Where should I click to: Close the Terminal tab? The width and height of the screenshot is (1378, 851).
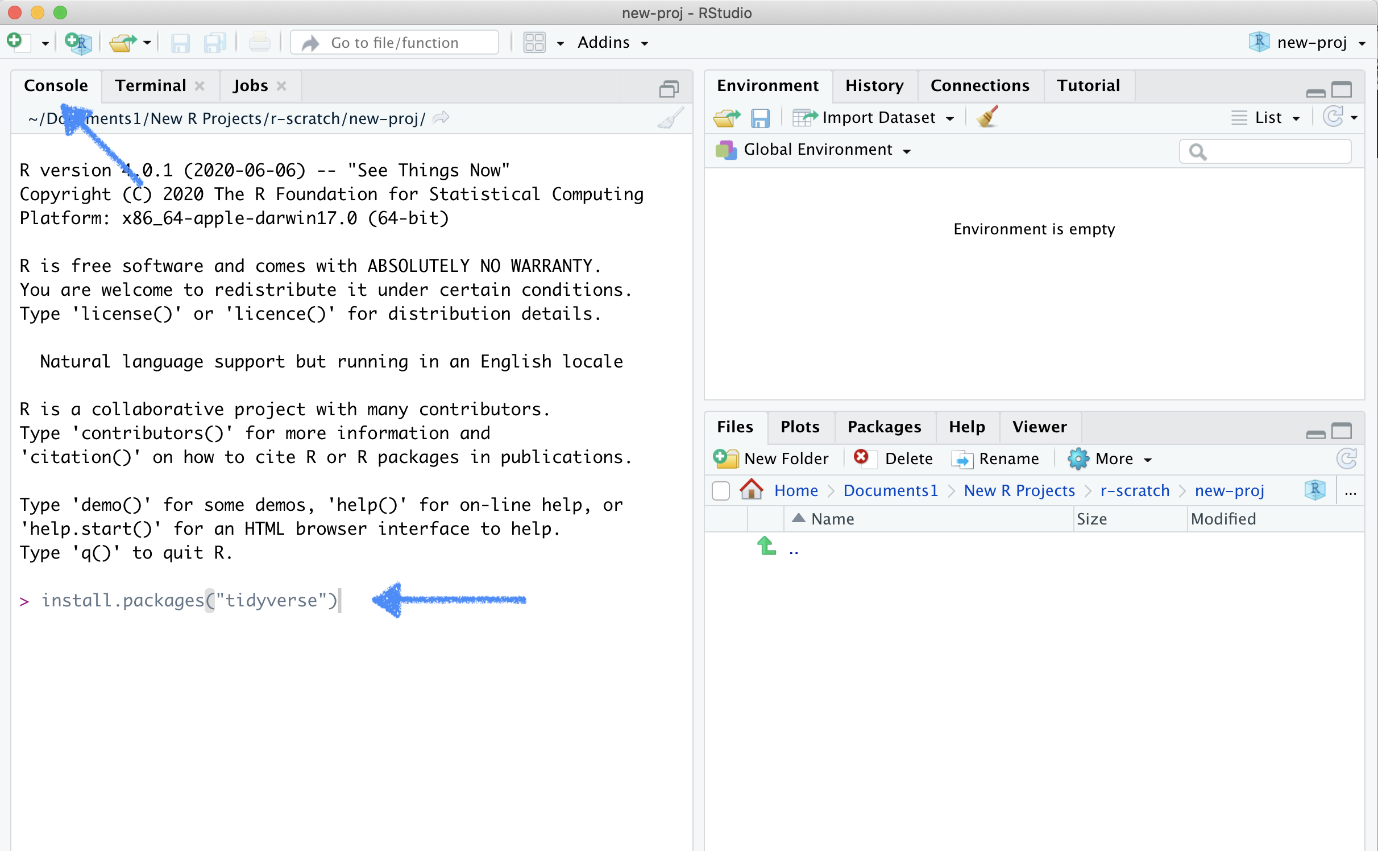click(x=200, y=86)
